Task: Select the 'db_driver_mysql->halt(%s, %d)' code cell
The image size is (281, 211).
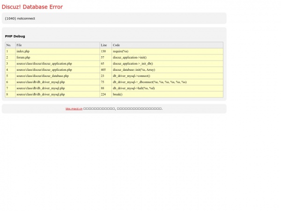Action: pyautogui.click(x=167, y=88)
